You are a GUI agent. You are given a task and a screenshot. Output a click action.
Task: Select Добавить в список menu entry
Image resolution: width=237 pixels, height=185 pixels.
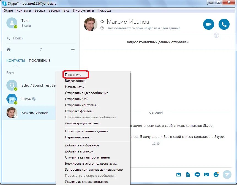(93, 151)
